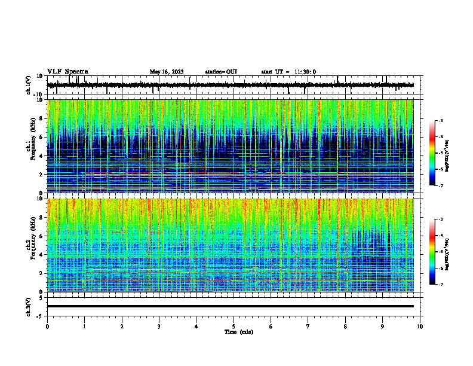The height and width of the screenshot is (366, 473).
Task: Select the ch.2 "Frequency (kHz)" axis label
Action: coord(33,238)
